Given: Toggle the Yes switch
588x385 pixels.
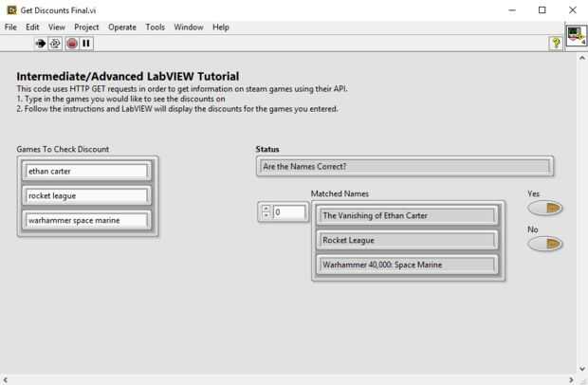Looking at the screenshot, I should tap(545, 208).
